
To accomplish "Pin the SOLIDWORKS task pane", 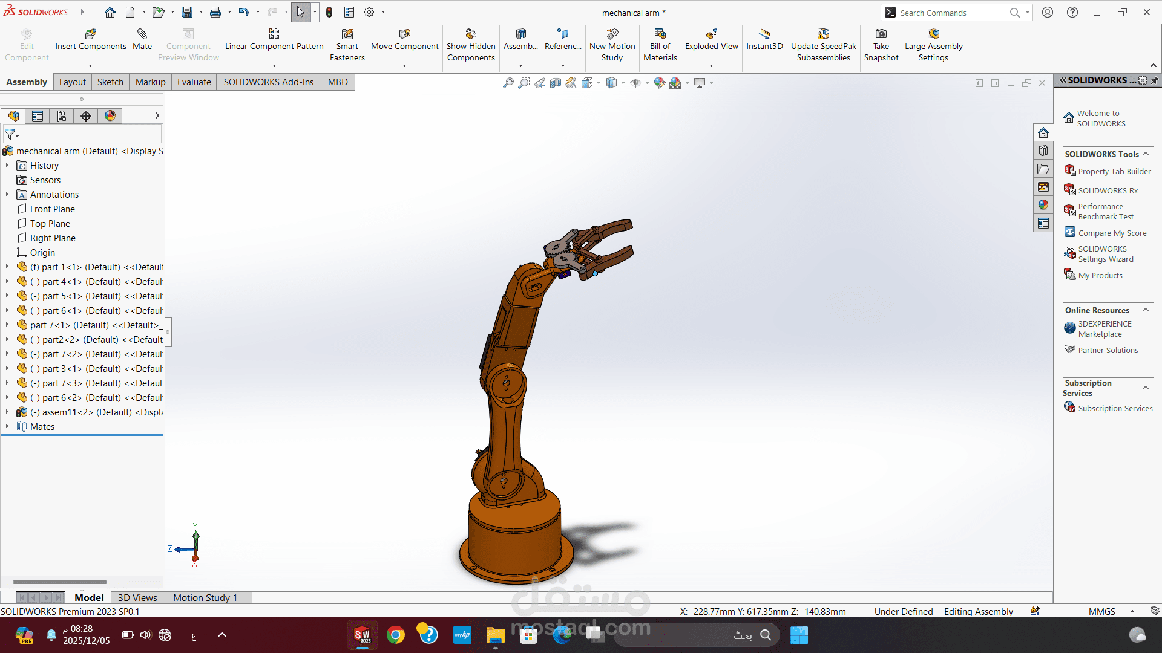I will pyautogui.click(x=1155, y=80).
